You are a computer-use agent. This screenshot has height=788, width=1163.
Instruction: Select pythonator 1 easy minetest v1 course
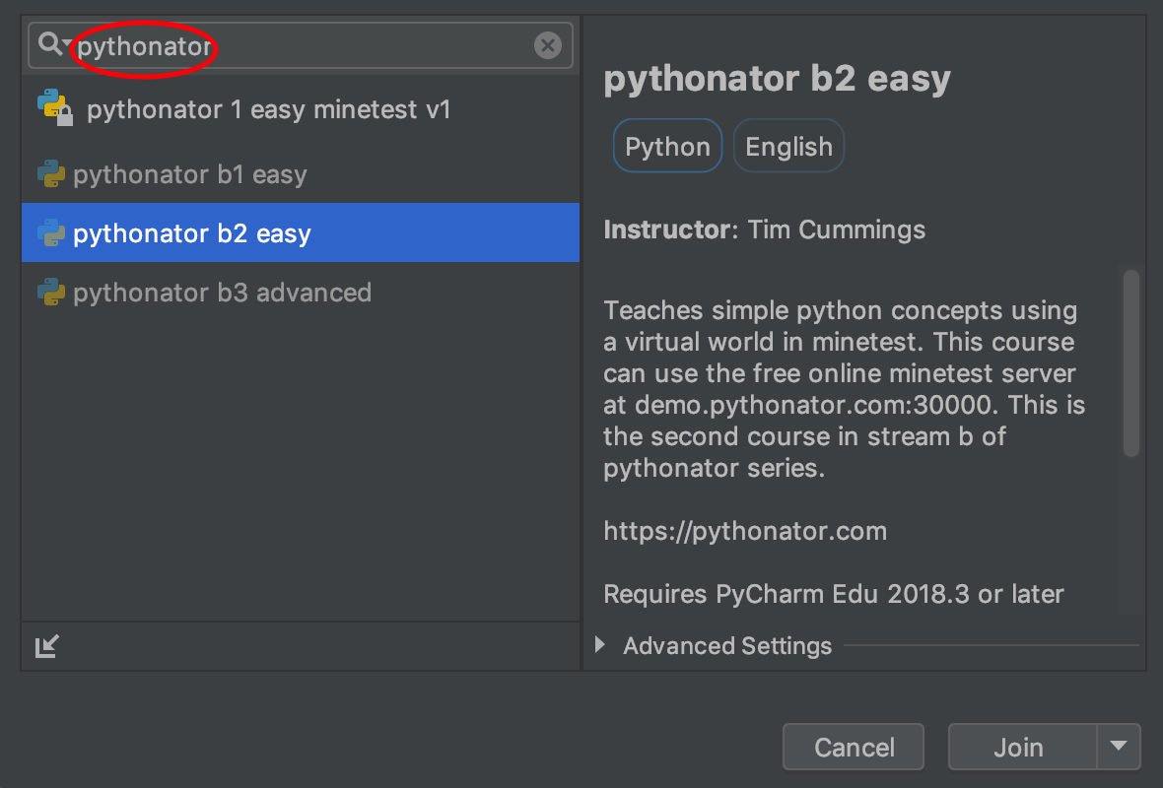tap(301, 109)
